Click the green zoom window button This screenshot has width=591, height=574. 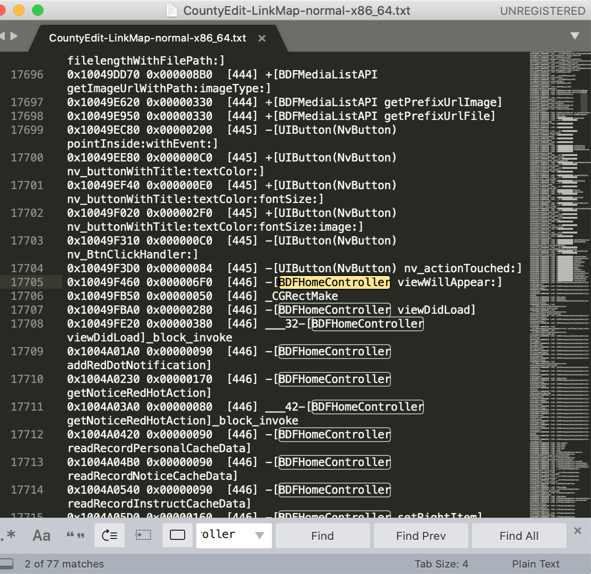tap(38, 10)
